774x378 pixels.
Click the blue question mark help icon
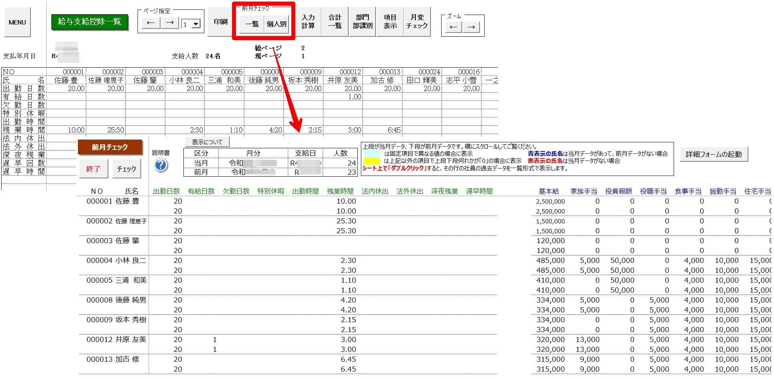pos(161,165)
